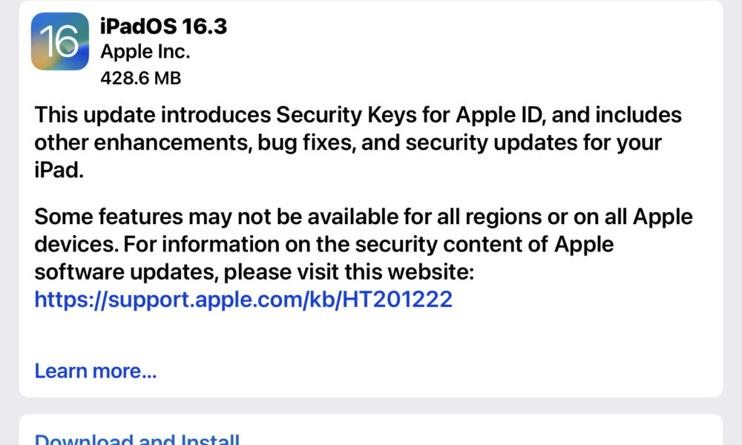Click the 428.6 MB update size
Screen dimensions: 742x445
click(140, 78)
